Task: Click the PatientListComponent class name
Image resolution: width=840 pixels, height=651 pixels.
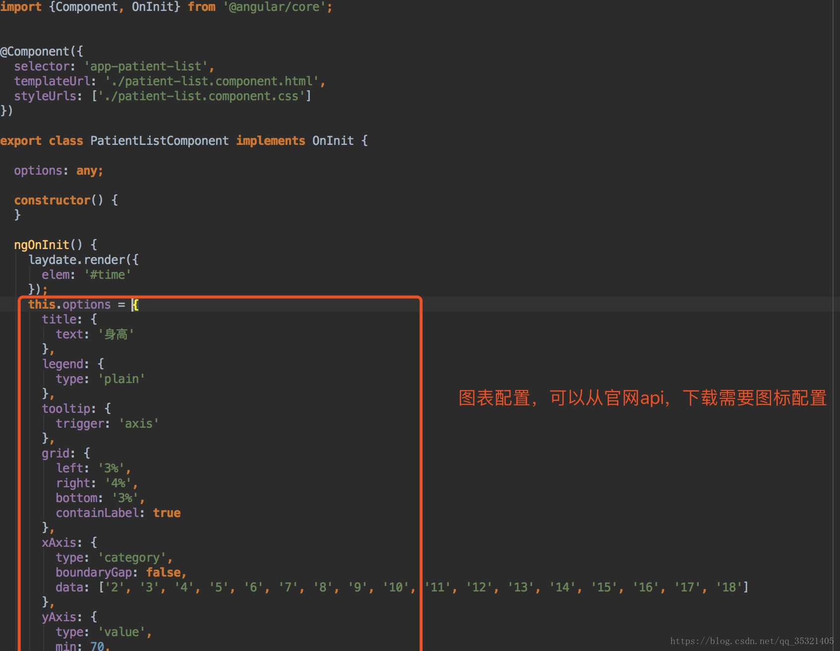Action: tap(159, 141)
